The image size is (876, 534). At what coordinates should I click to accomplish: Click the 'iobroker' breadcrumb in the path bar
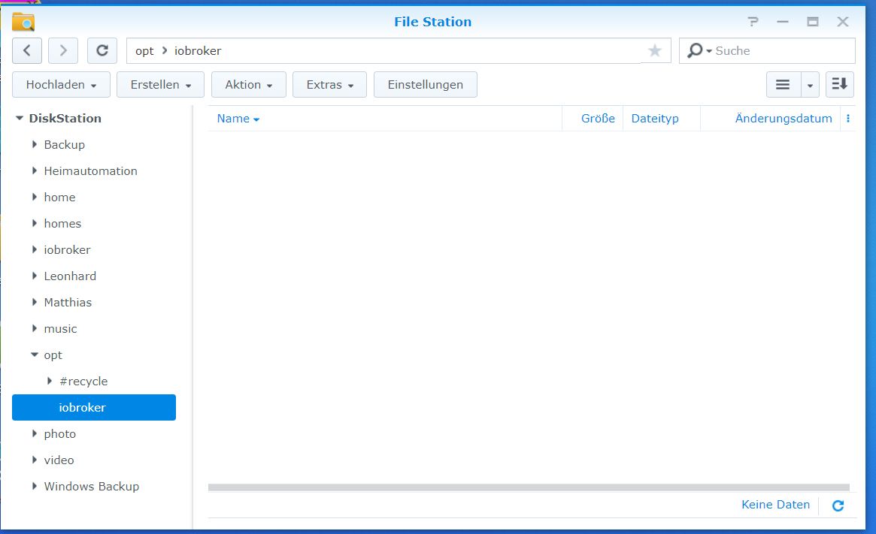point(198,51)
